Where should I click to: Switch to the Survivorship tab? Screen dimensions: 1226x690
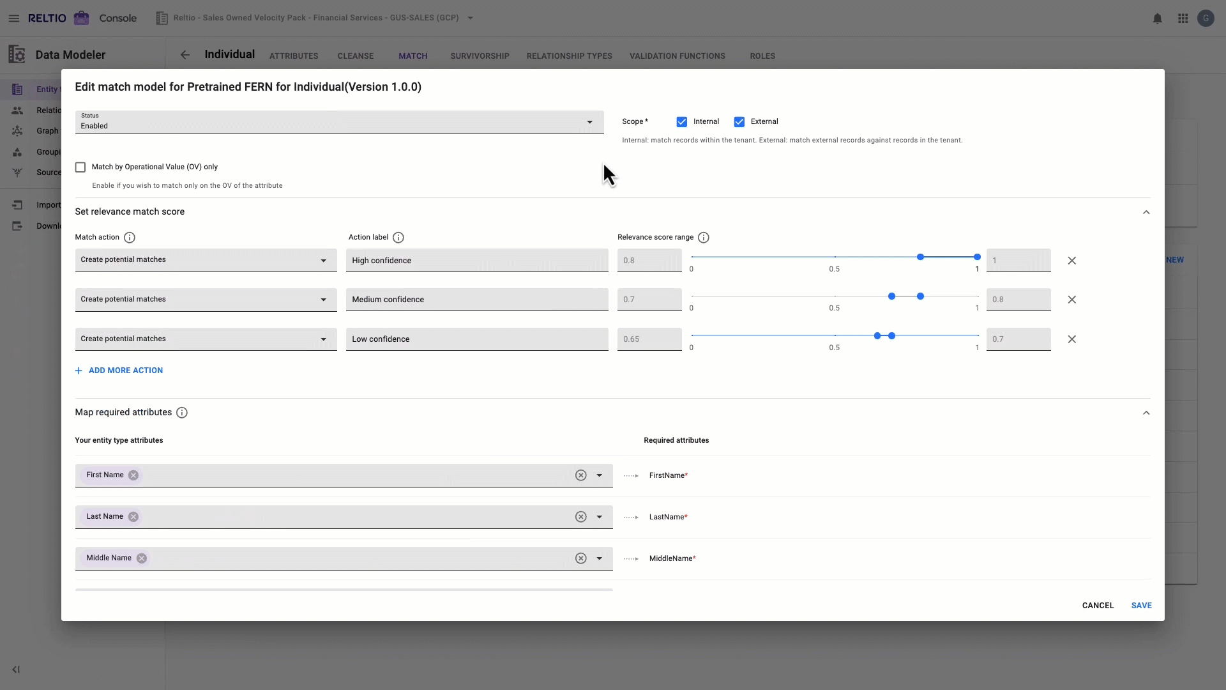pyautogui.click(x=480, y=56)
